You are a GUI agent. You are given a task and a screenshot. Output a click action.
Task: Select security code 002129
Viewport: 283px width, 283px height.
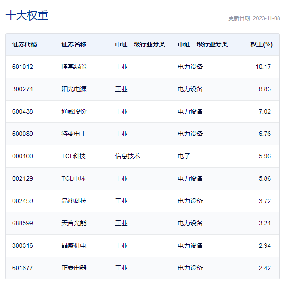click(22, 179)
